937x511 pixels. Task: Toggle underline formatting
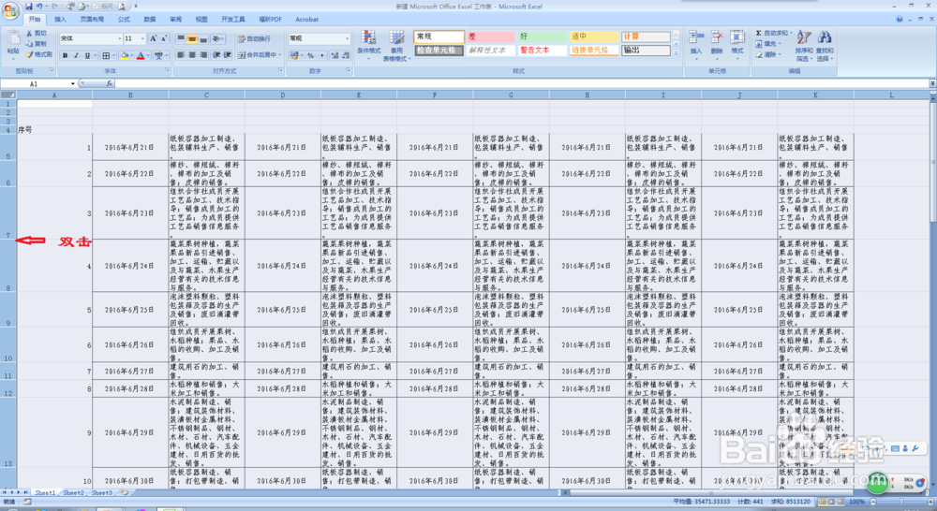(87, 55)
